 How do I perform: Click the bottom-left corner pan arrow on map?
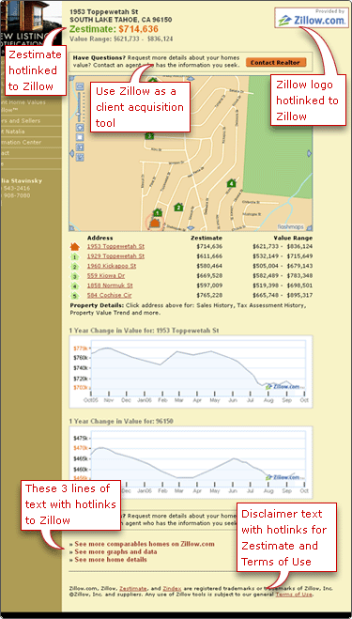coord(71,228)
